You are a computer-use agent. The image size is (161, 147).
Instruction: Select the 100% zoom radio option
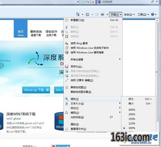click(x=139, y=128)
